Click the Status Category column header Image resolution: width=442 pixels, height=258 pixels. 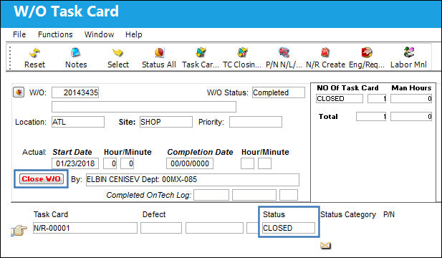[x=348, y=214]
